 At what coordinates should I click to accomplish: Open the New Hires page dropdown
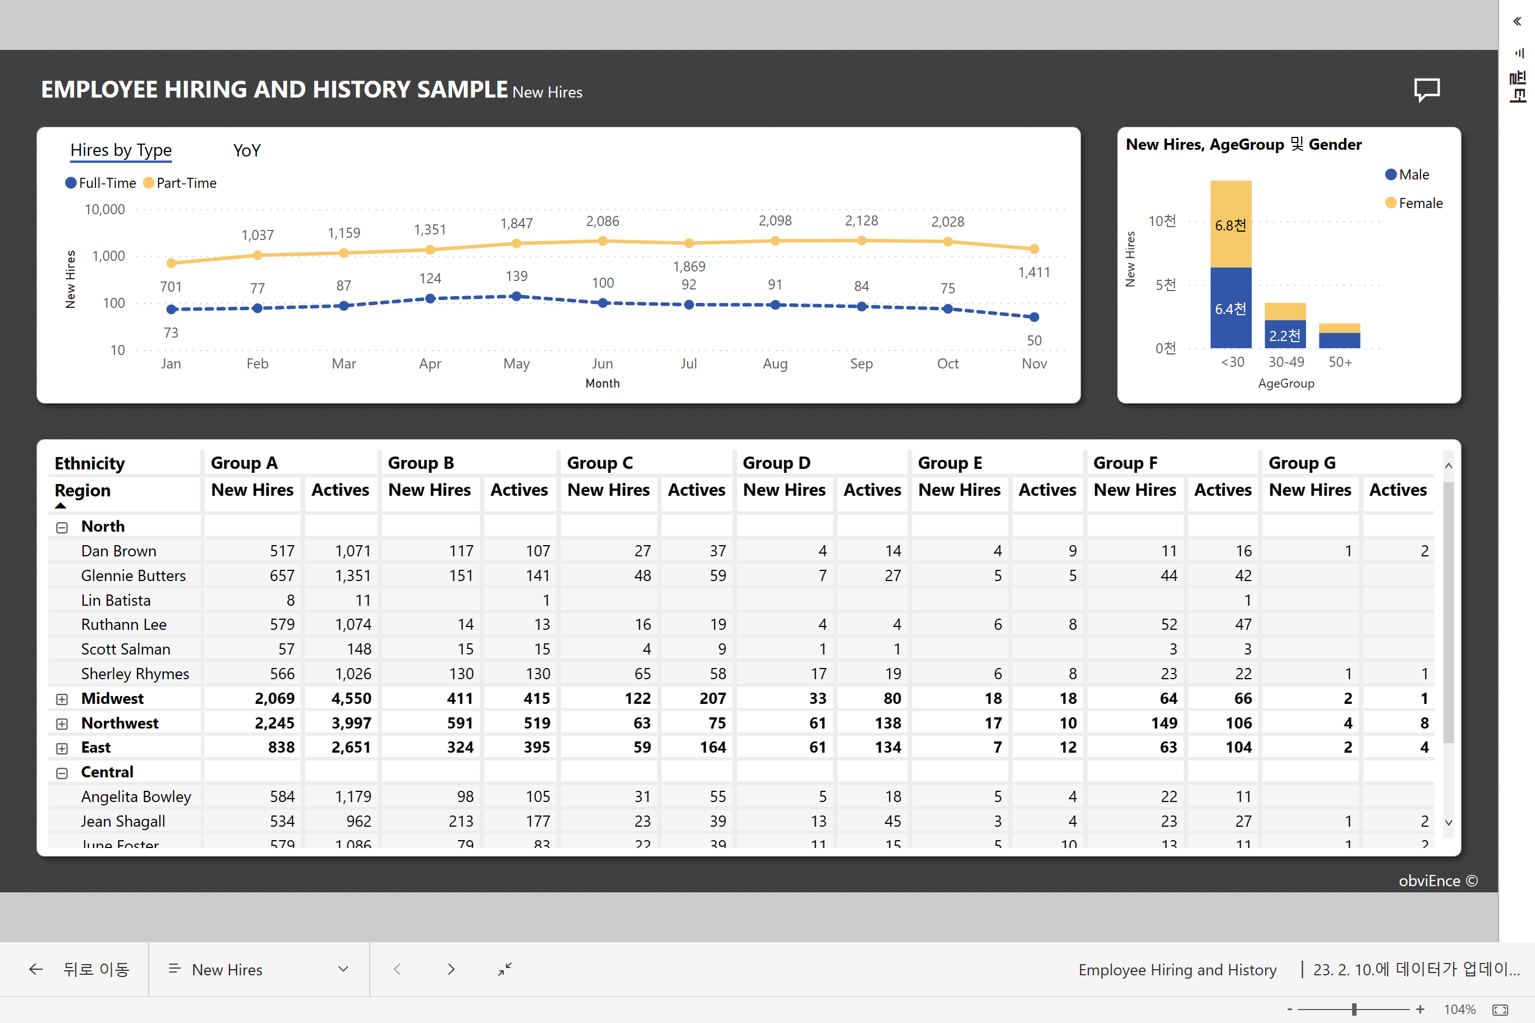coord(343,970)
